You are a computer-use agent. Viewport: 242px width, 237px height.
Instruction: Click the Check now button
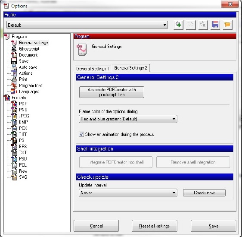pos(204,193)
